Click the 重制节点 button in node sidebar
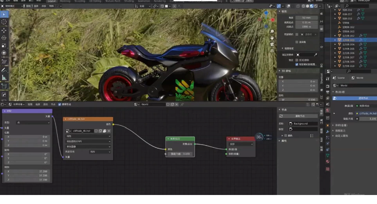This screenshot has height=204, width=377. (300, 116)
